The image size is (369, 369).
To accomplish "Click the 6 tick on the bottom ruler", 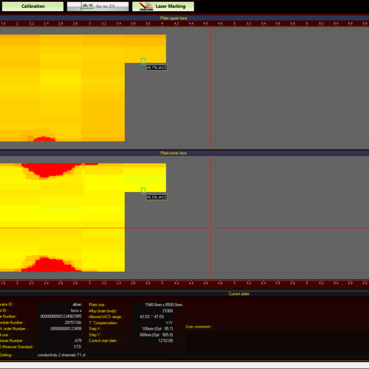I will point(307,283).
